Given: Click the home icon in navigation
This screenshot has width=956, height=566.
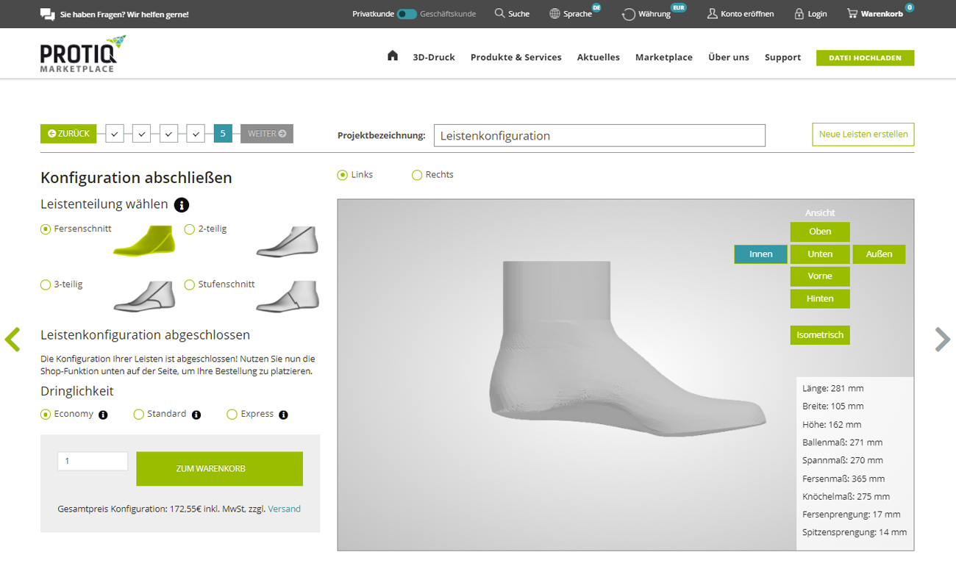Looking at the screenshot, I should pyautogui.click(x=393, y=56).
